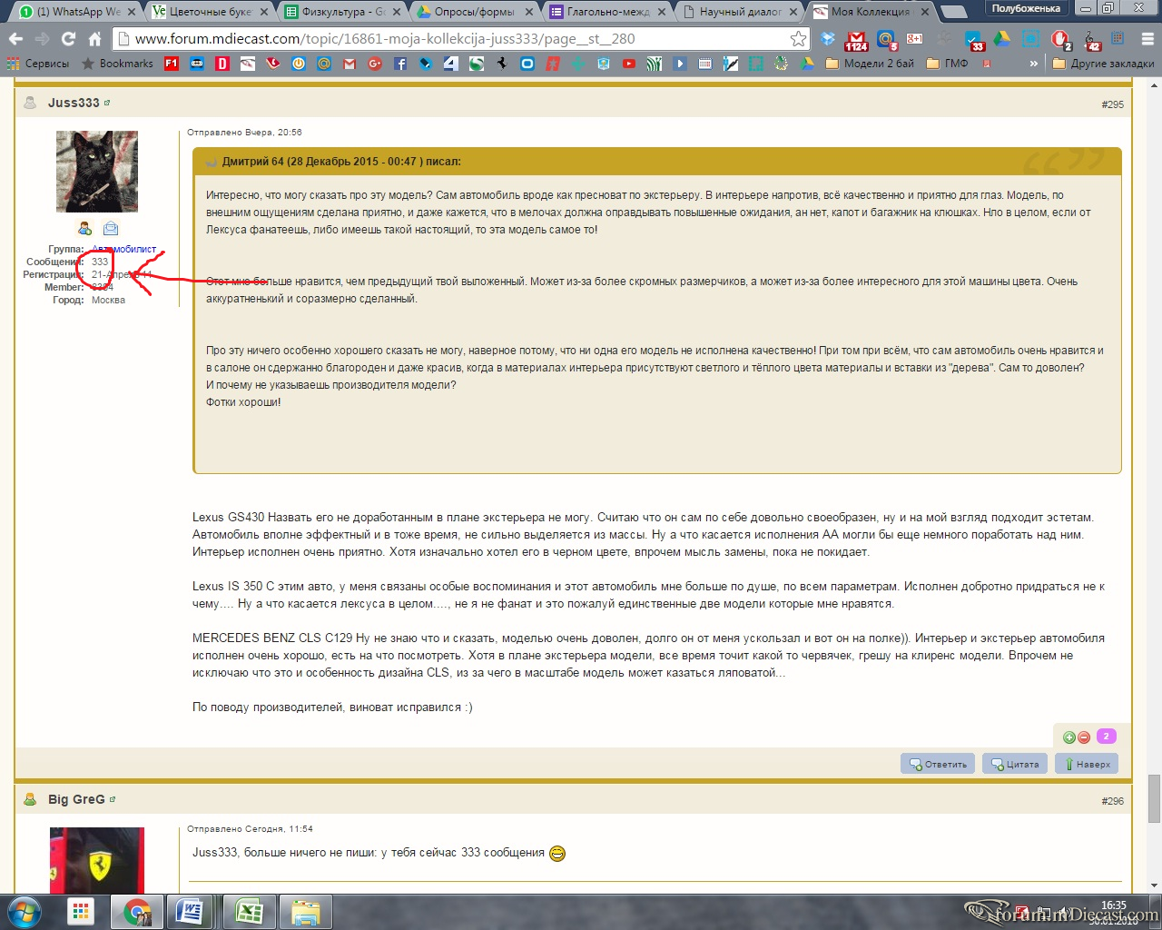Open Microsoft Excel from the taskbar
Screen dimensions: 1162x930
(248, 911)
